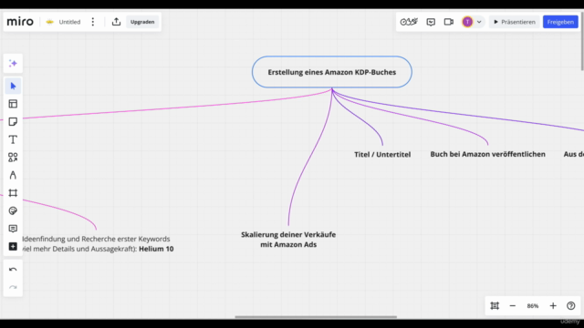Image resolution: width=584 pixels, height=328 pixels.
Task: Open the board options three-dot menu
Action: [x=93, y=22]
